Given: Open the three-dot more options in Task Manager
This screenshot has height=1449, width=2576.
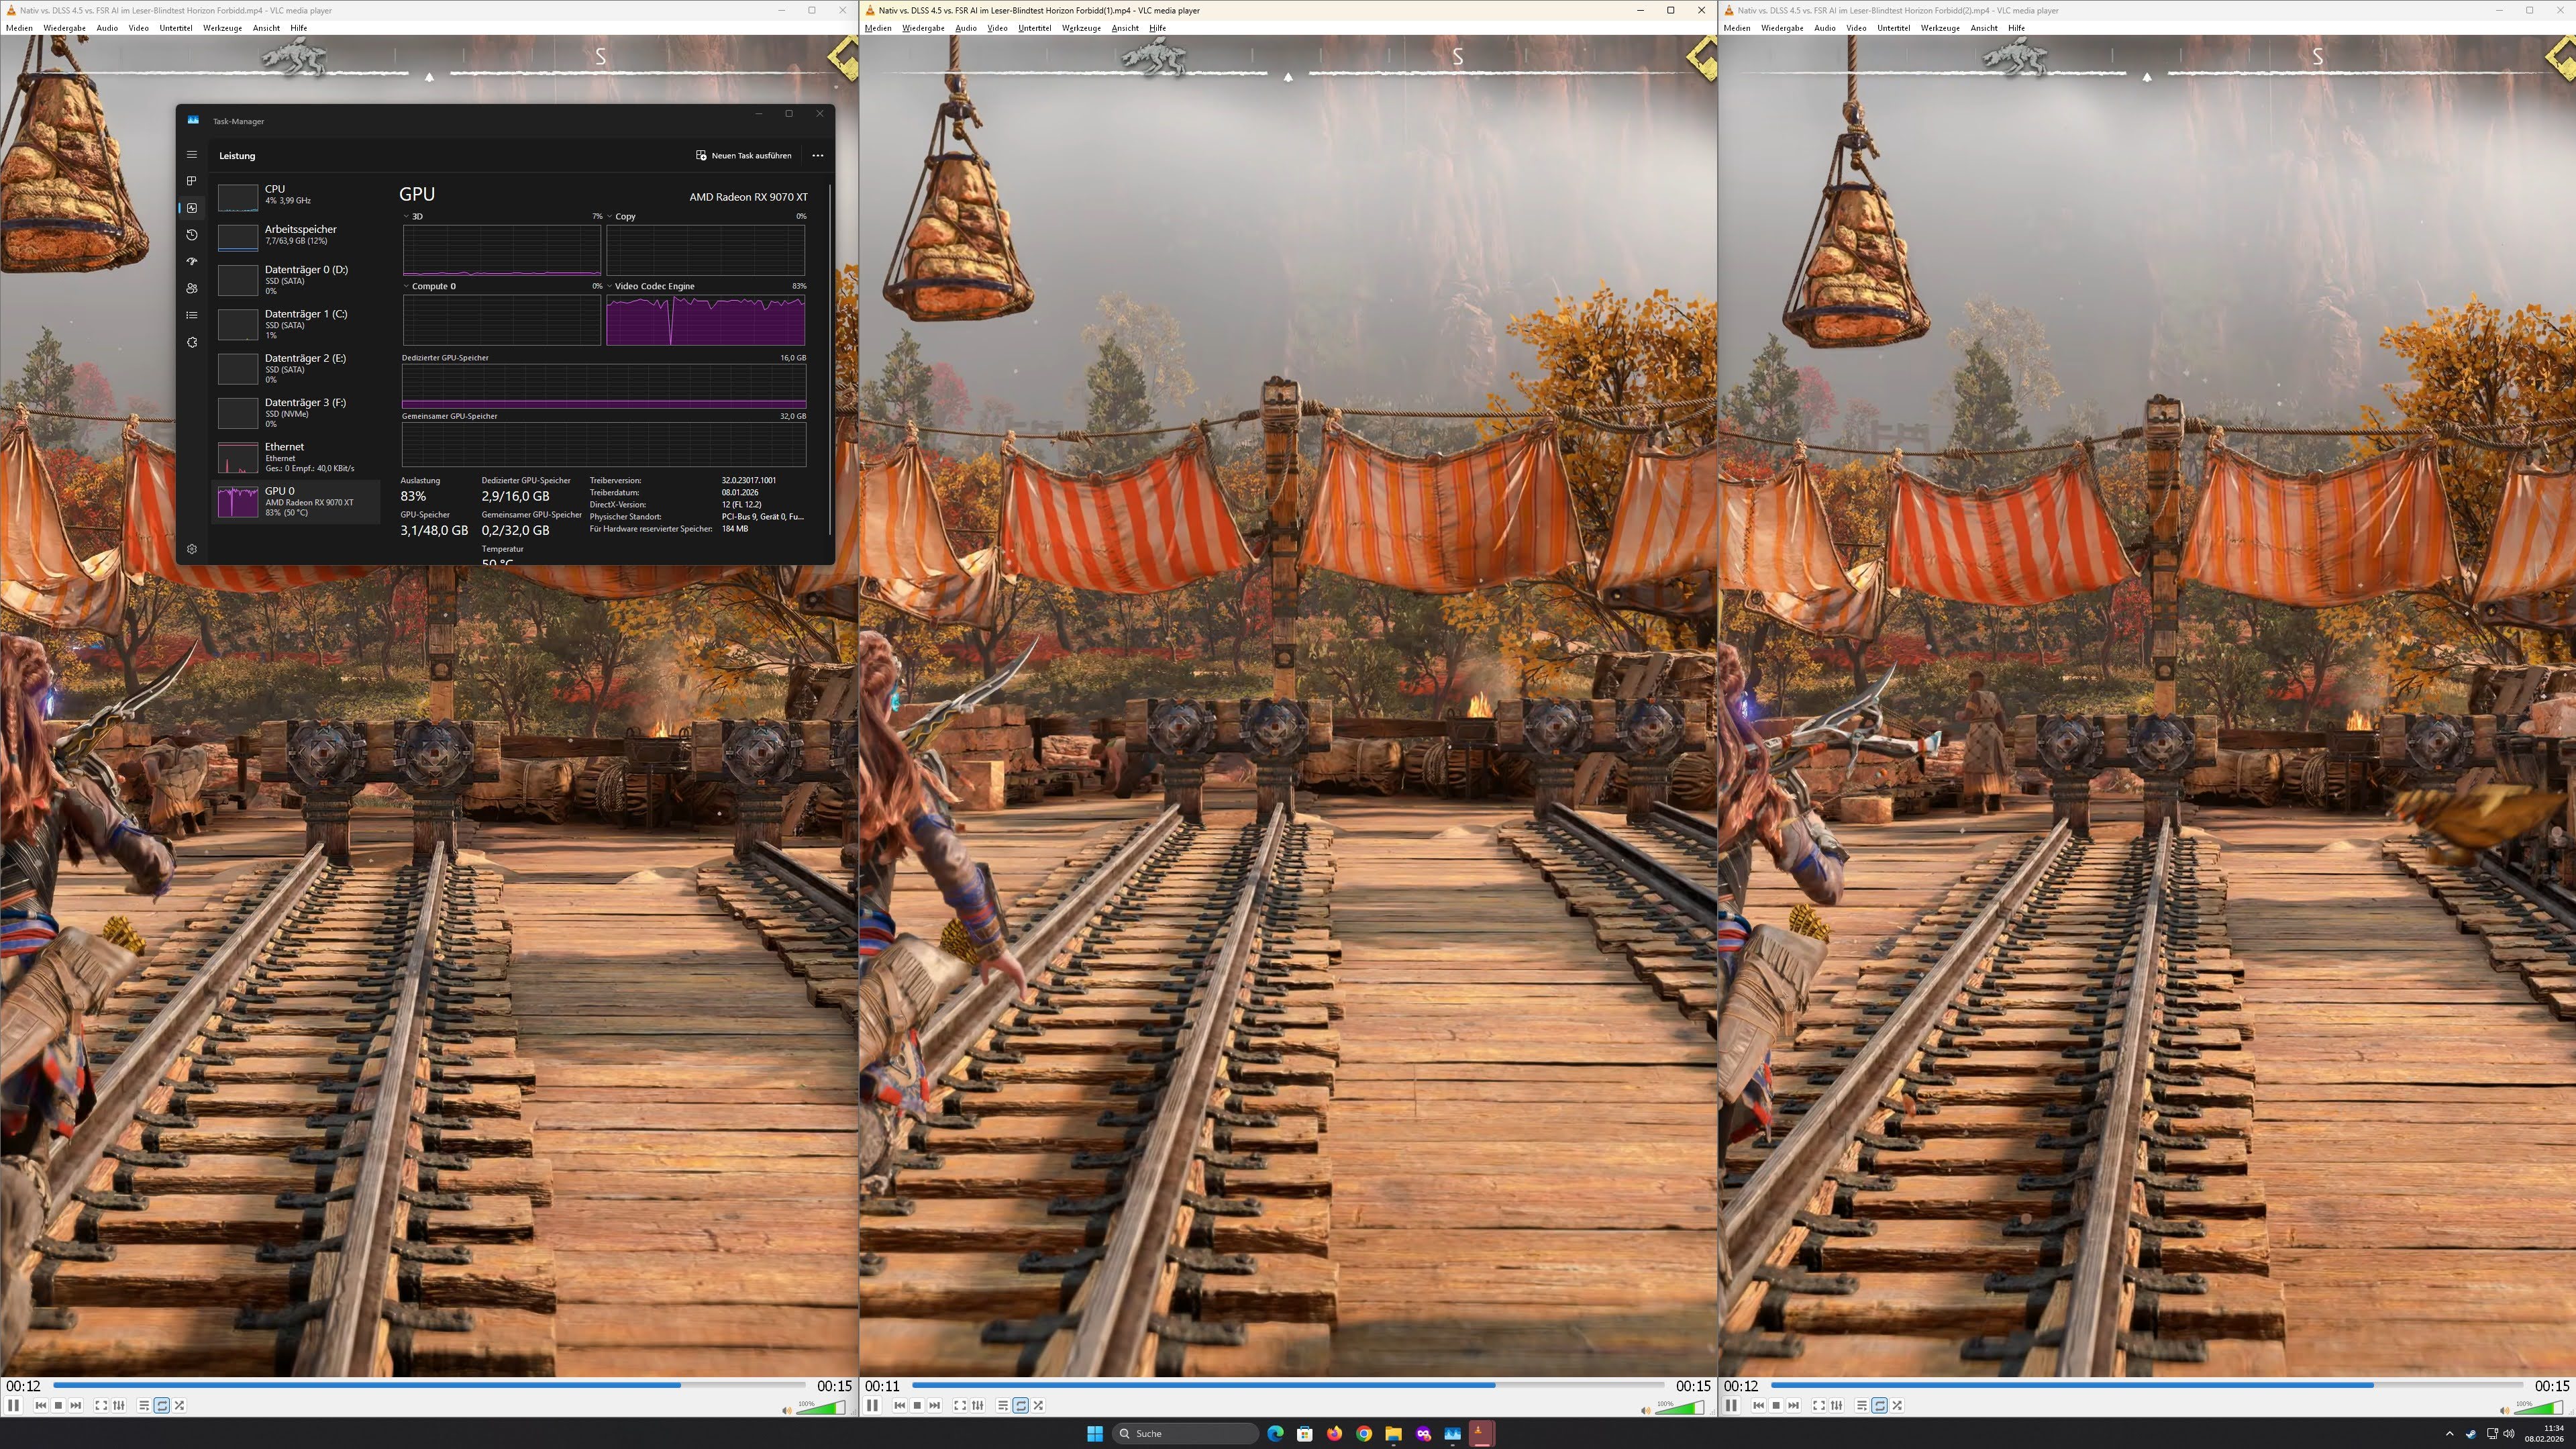Looking at the screenshot, I should click(x=817, y=156).
